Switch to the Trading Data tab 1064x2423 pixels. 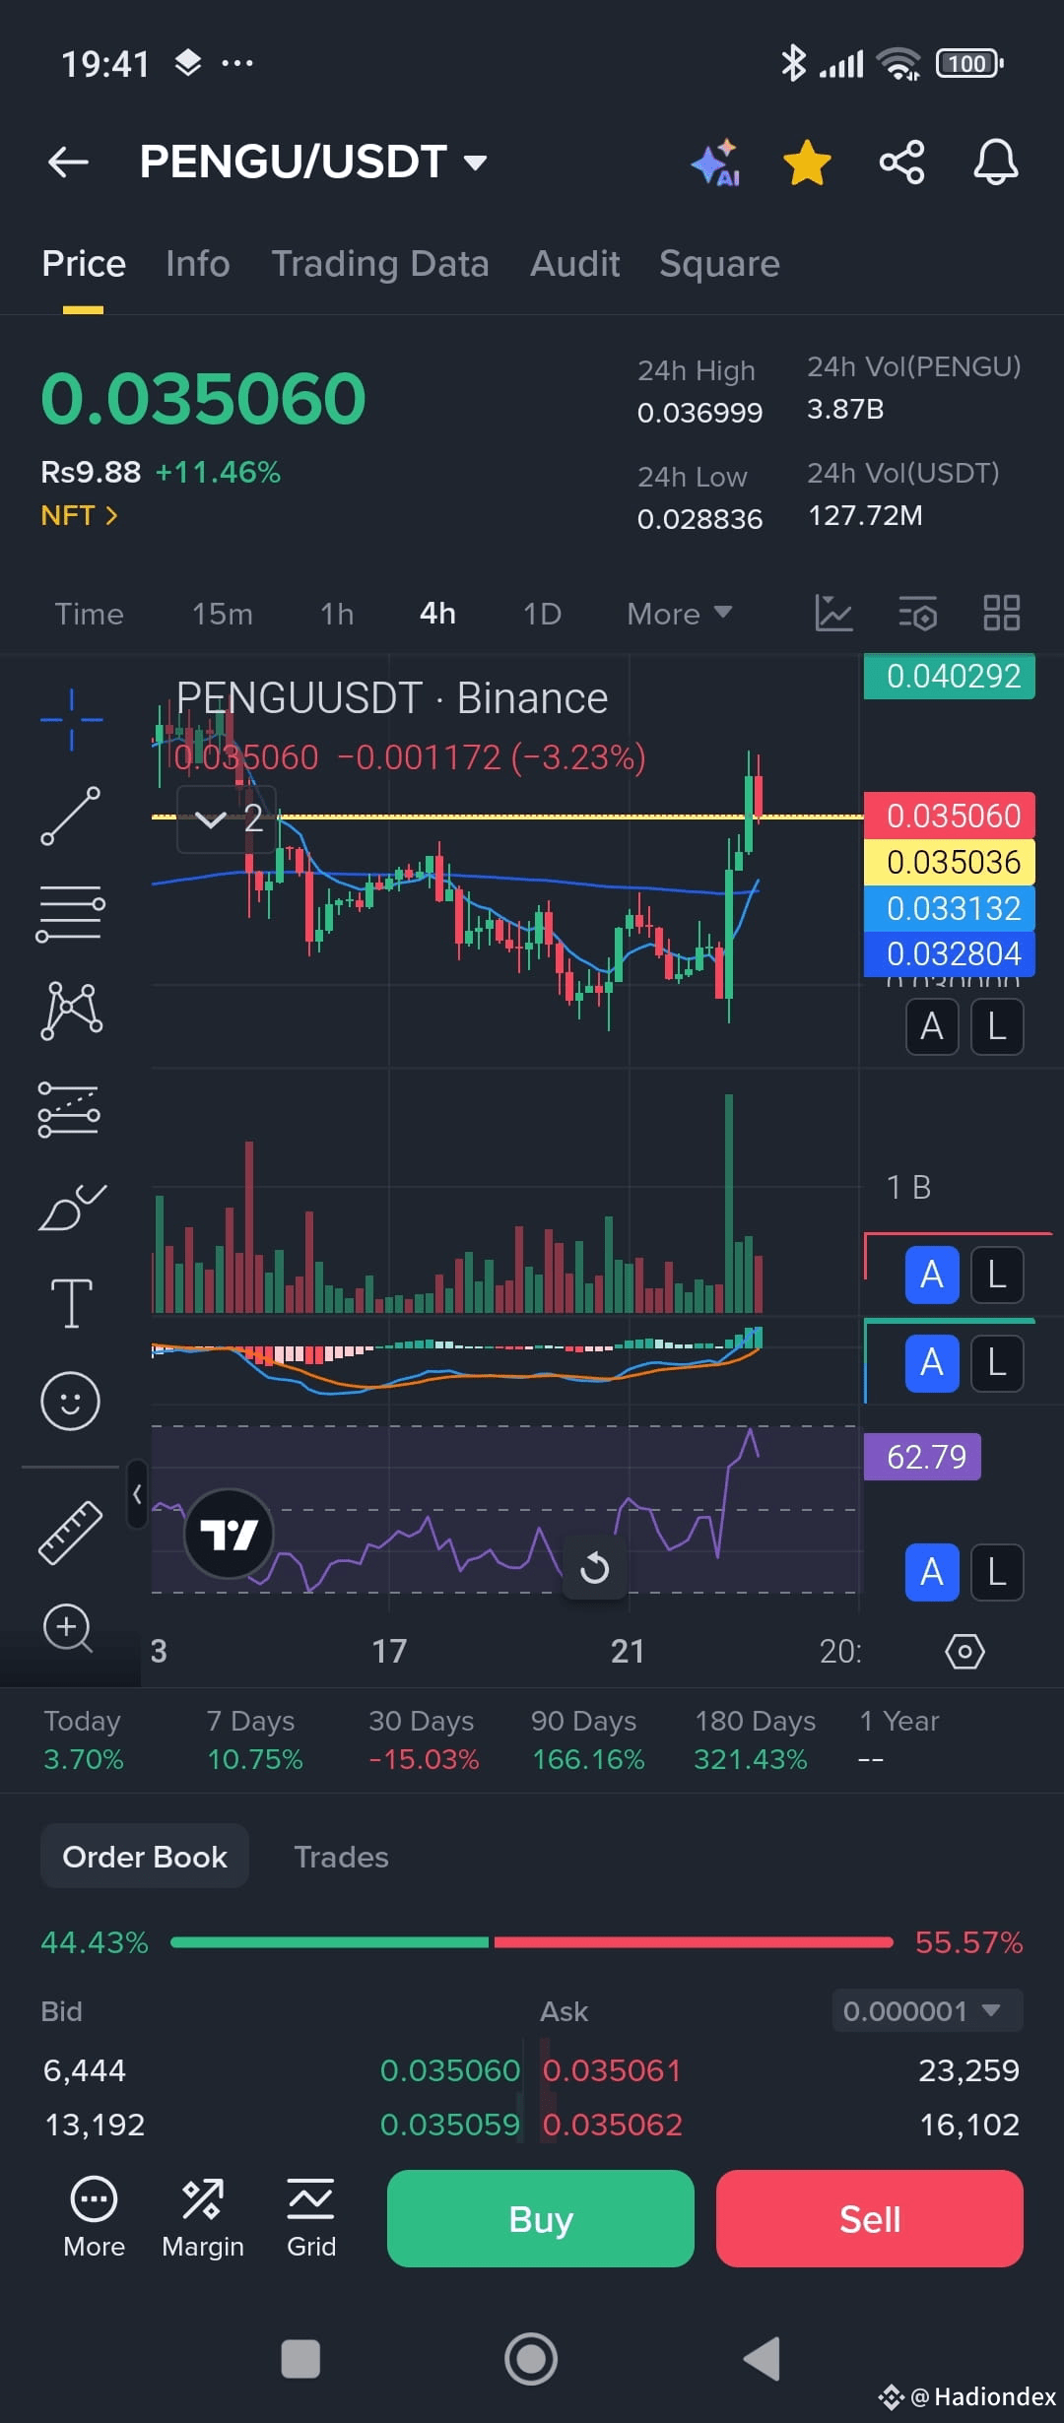(380, 264)
